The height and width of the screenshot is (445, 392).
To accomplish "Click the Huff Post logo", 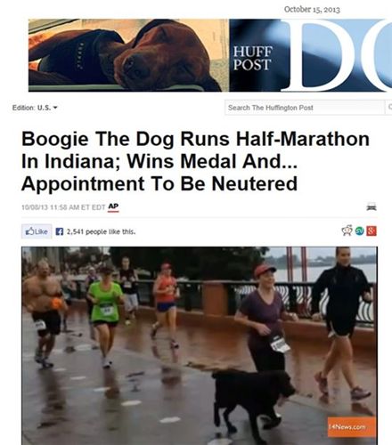I will pyautogui.click(x=252, y=58).
